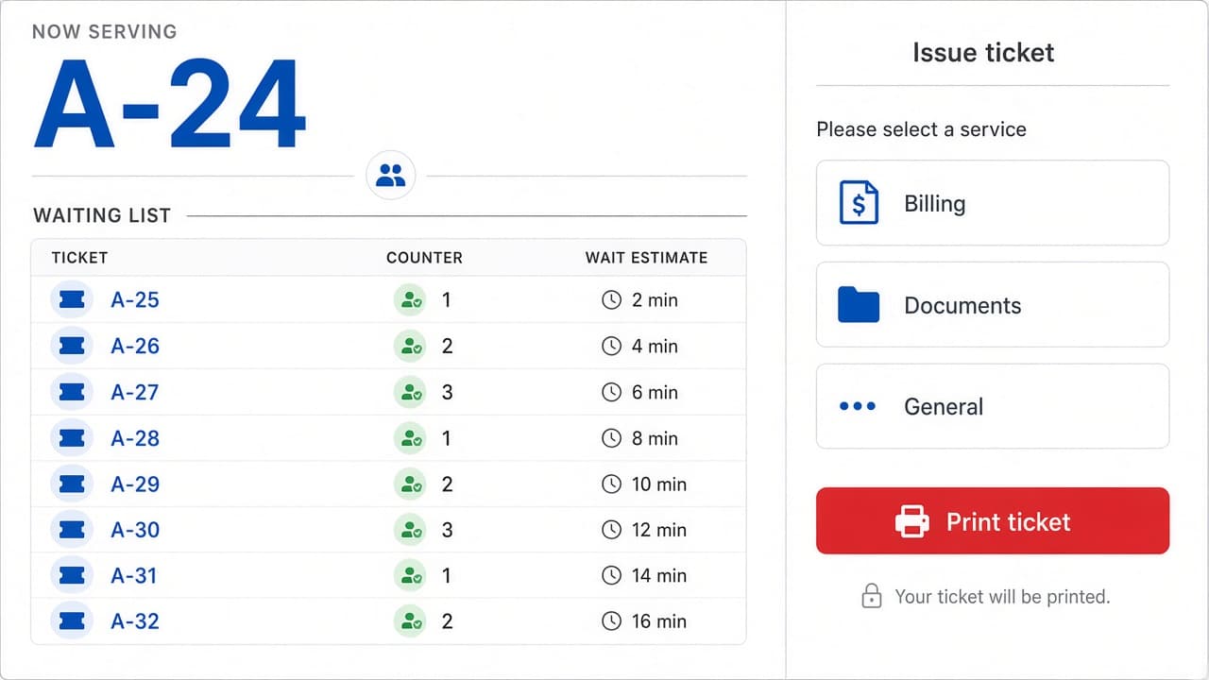Click the people group icon below A-24

pos(390,175)
